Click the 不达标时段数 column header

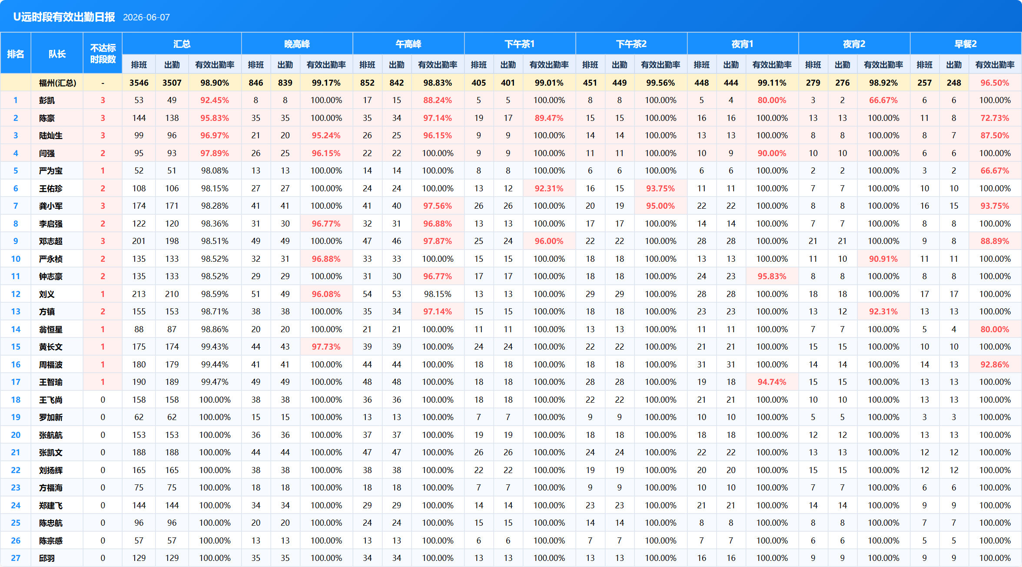point(103,53)
